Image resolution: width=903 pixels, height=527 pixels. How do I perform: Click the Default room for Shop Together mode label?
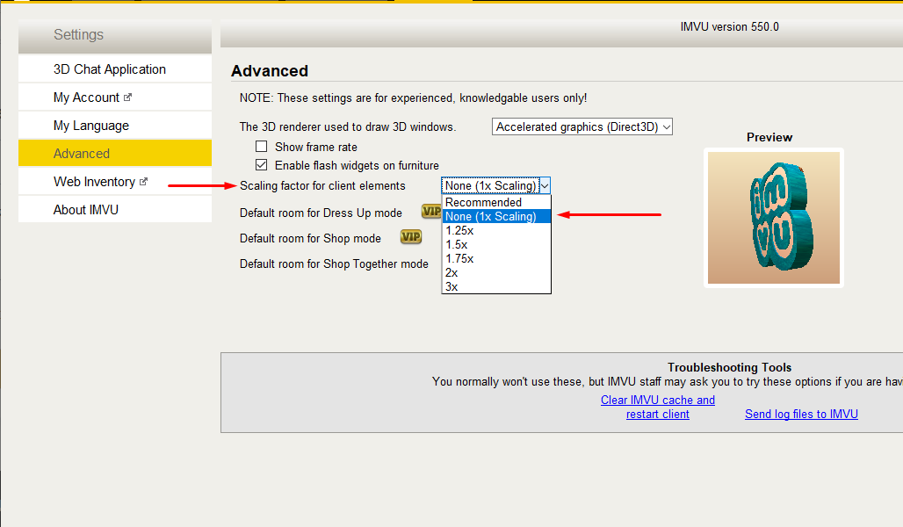coord(334,263)
